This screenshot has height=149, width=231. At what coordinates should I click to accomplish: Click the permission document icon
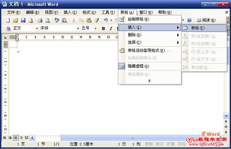point(31,20)
